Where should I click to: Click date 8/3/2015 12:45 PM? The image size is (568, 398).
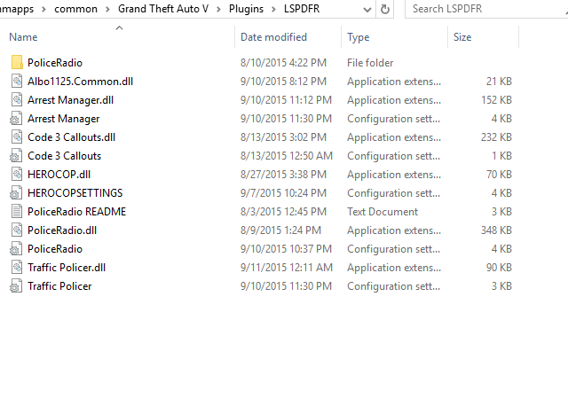(x=284, y=212)
